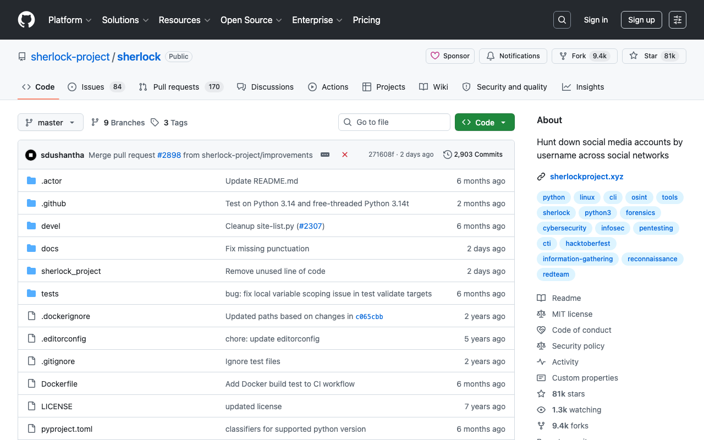Click the sdushantha avatar in commit row
704x440 pixels.
[31, 155]
